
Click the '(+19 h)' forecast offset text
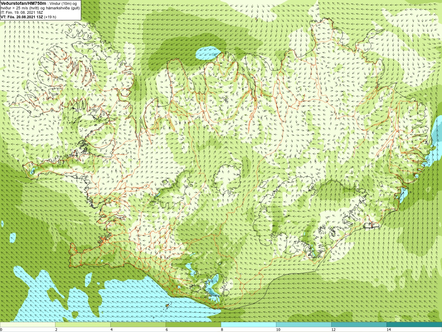point(50,17)
